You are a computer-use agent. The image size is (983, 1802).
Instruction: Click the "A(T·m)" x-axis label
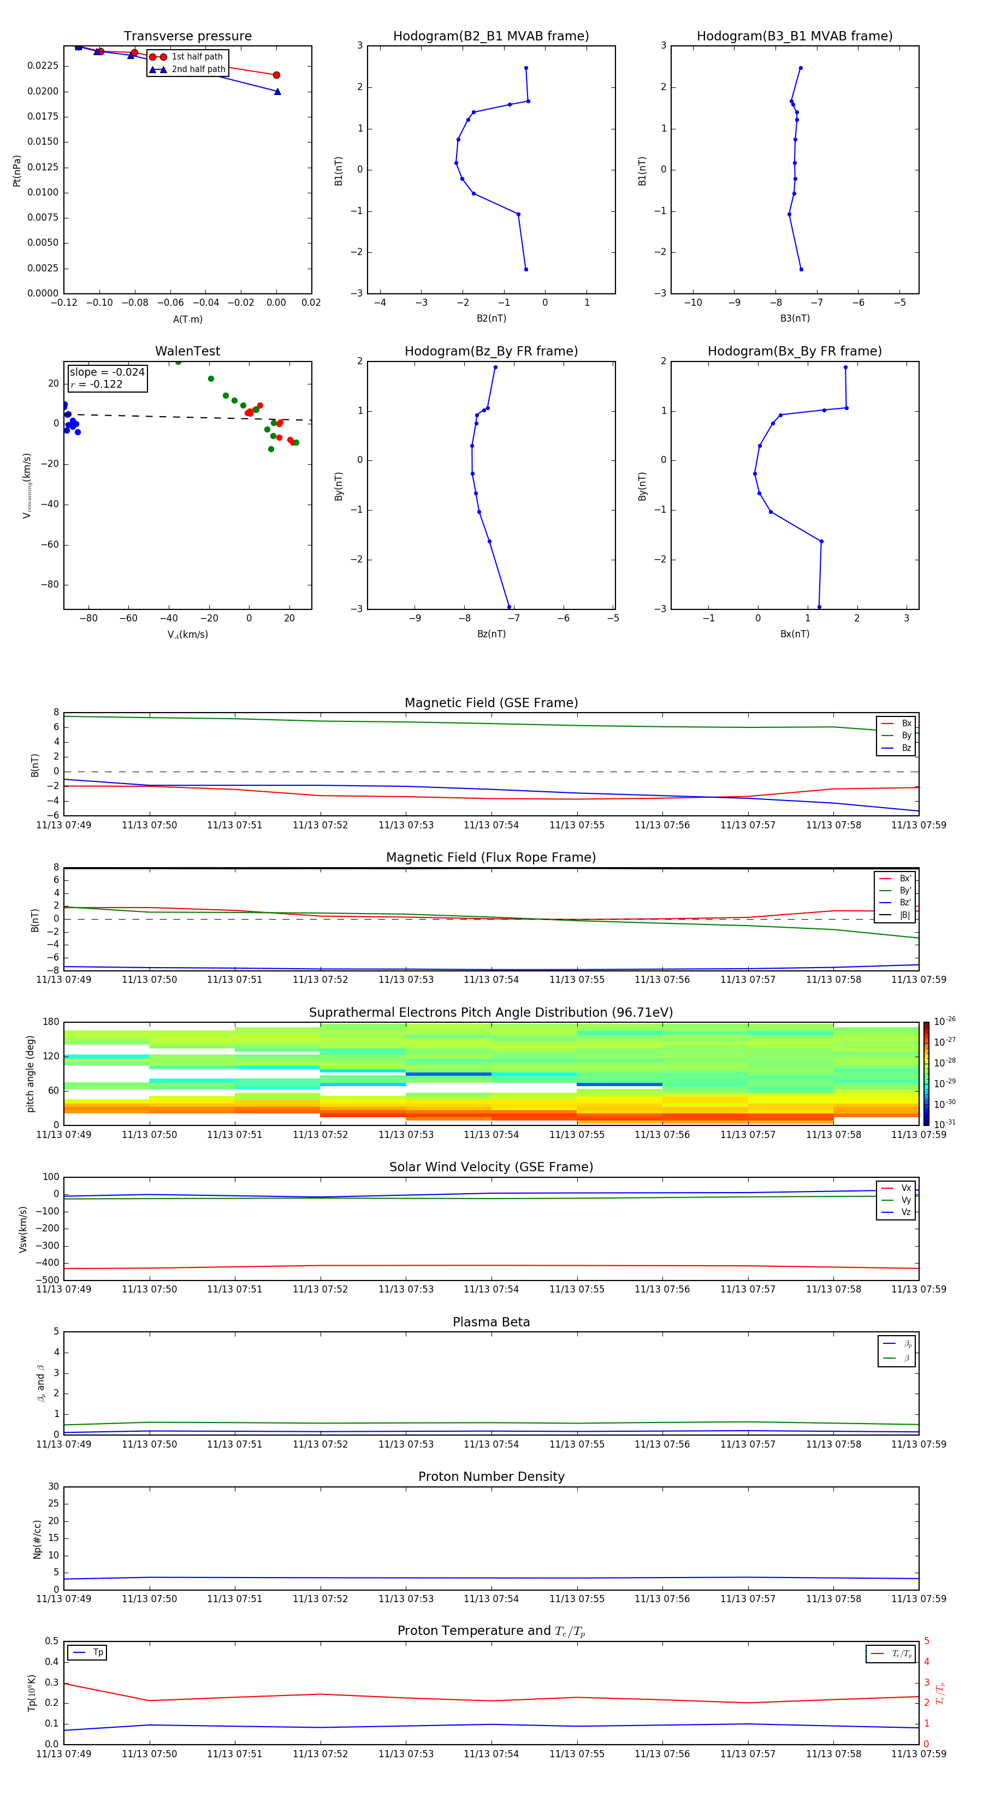[x=187, y=319]
